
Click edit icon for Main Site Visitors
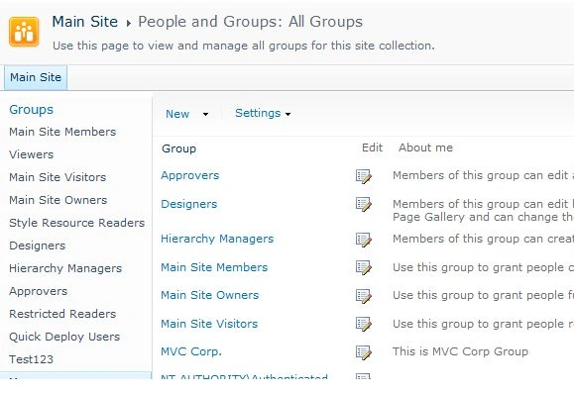364,324
